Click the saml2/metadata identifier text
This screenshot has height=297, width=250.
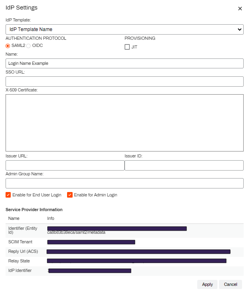tap(76, 233)
